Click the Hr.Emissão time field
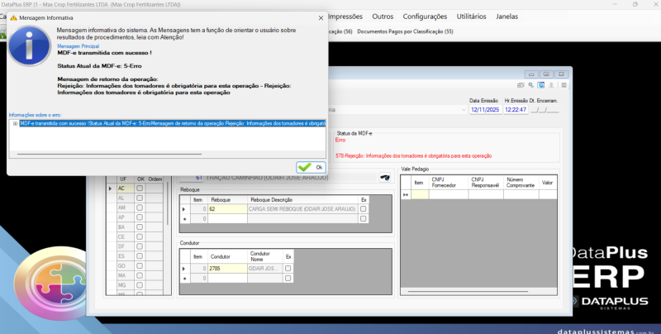The width and height of the screenshot is (661, 334). [x=516, y=110]
